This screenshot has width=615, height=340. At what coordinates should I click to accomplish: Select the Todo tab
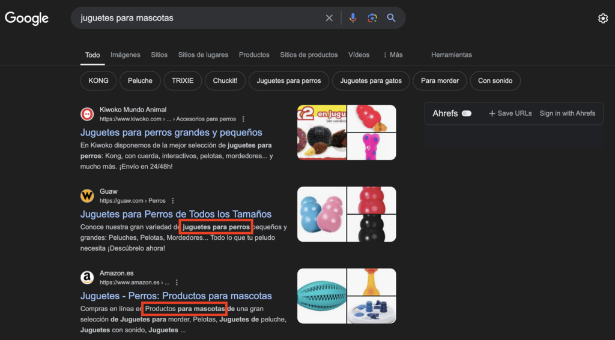point(92,55)
